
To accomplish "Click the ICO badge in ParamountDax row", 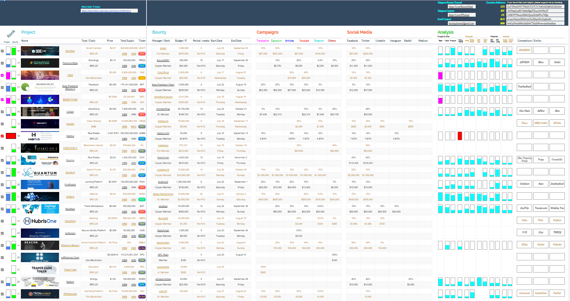I will pos(142,66).
